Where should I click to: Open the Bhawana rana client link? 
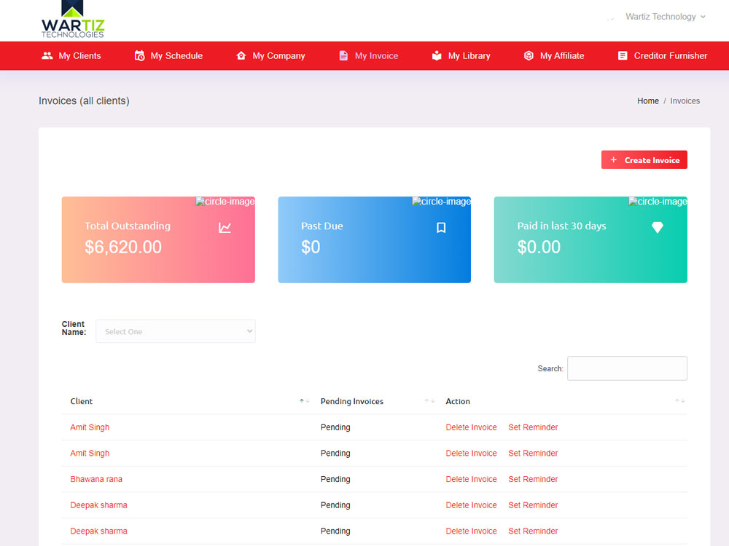96,479
